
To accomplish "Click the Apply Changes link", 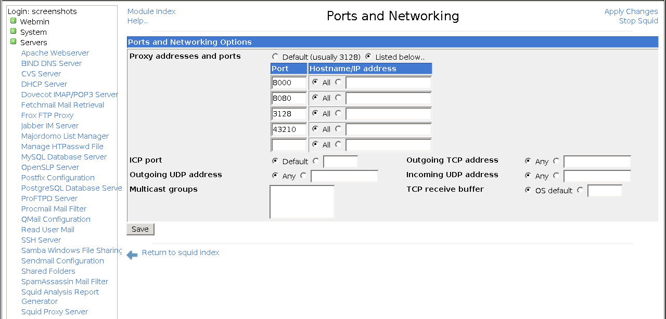I will 631,11.
